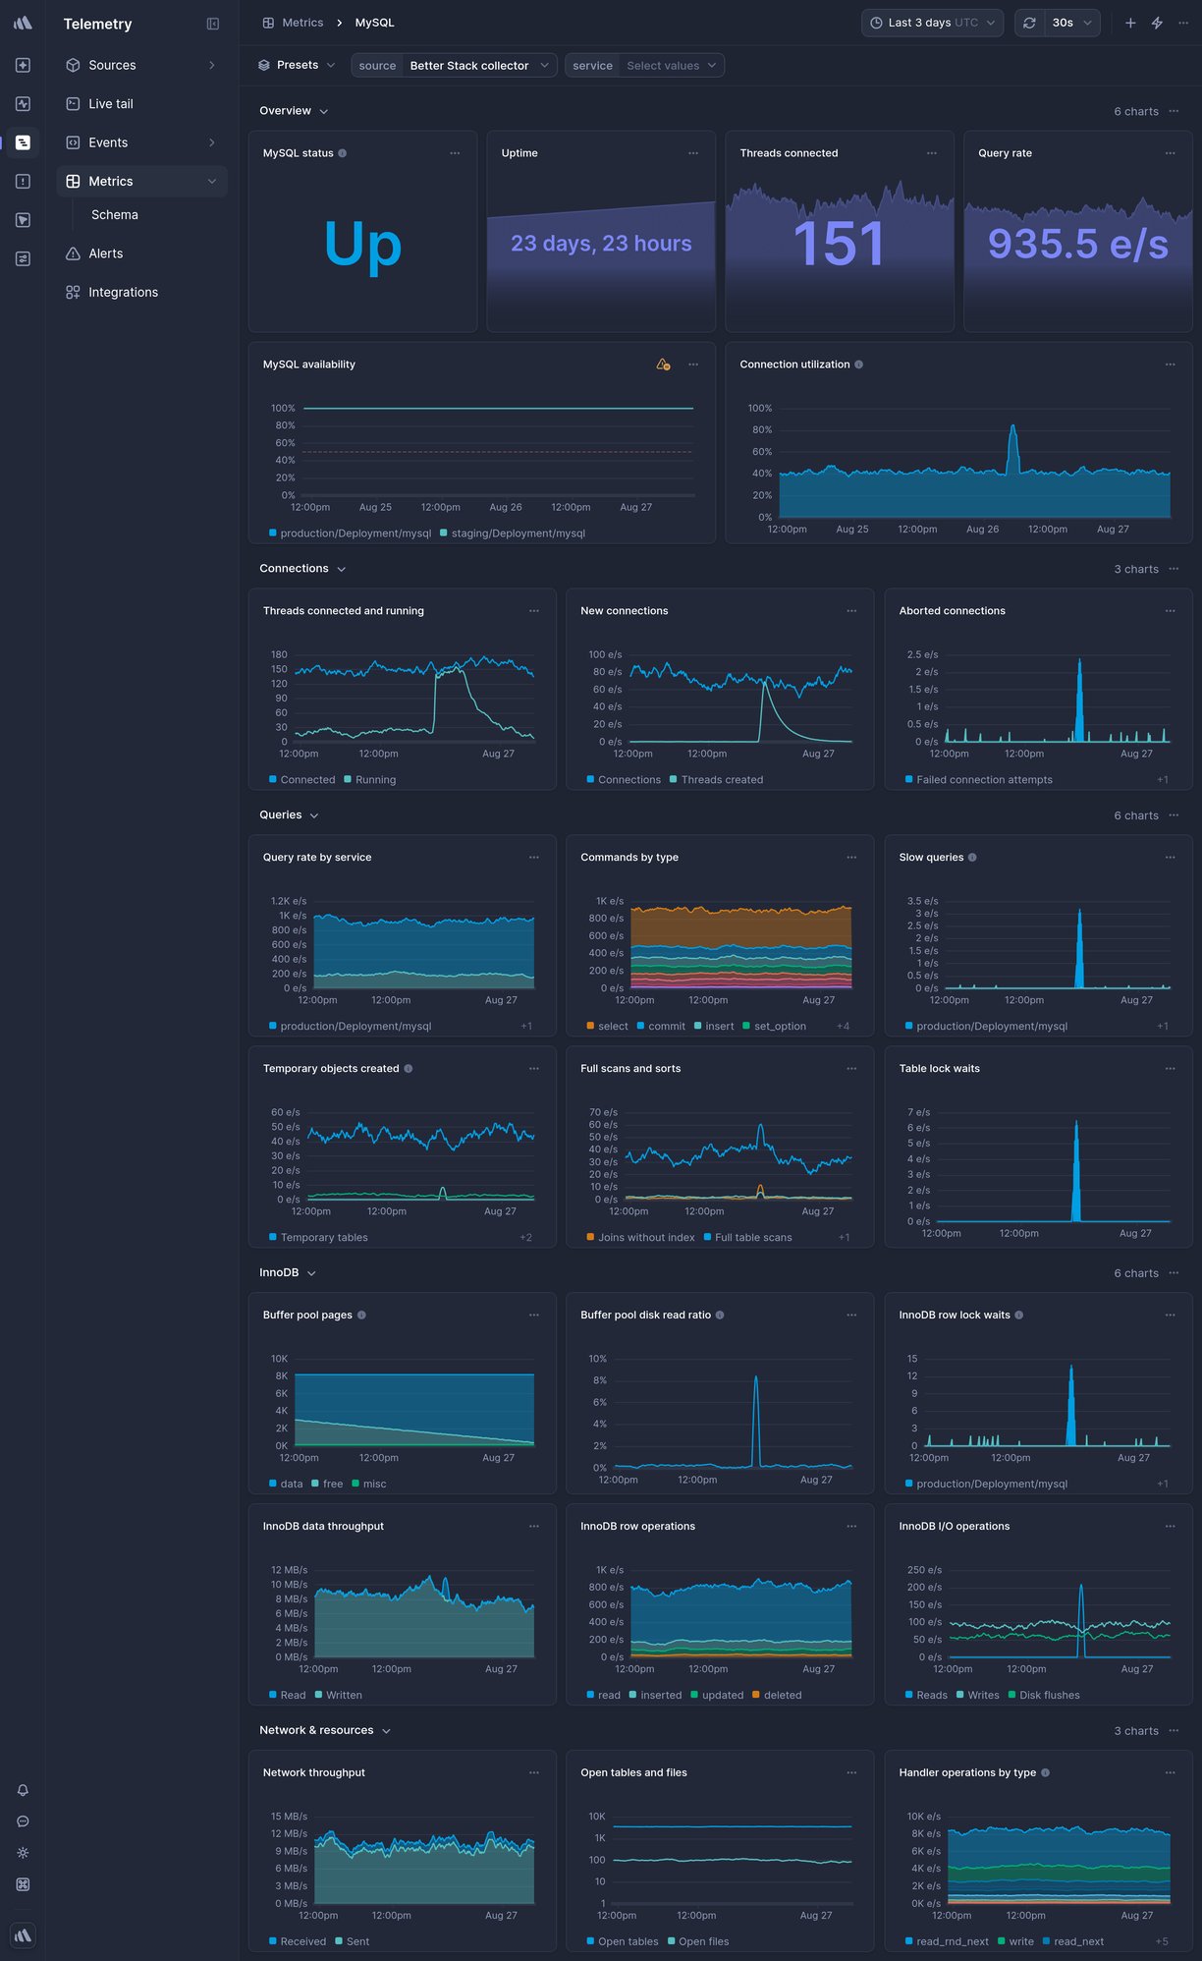Toggle Running series in Threads connected chart
The image size is (1202, 1961).
coord(369,780)
